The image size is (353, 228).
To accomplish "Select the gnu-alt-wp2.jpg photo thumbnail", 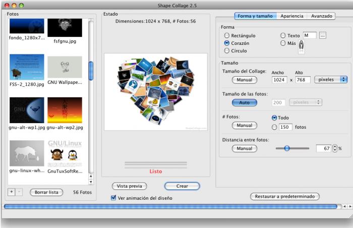I will point(65,110).
